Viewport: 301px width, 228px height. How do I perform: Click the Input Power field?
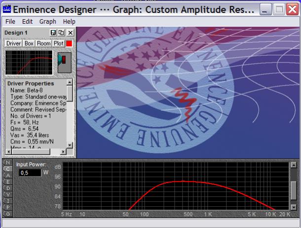click(30, 173)
